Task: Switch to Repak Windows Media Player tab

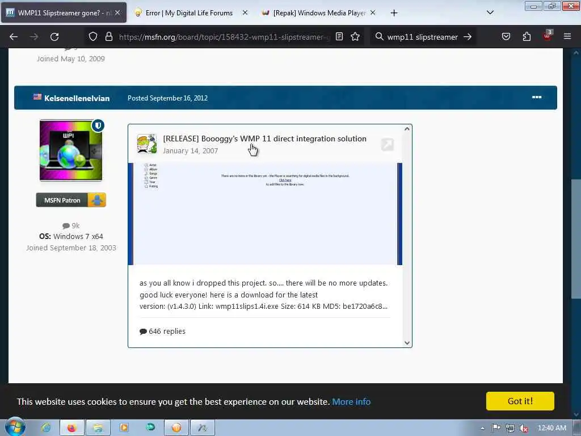Action: pyautogui.click(x=319, y=13)
